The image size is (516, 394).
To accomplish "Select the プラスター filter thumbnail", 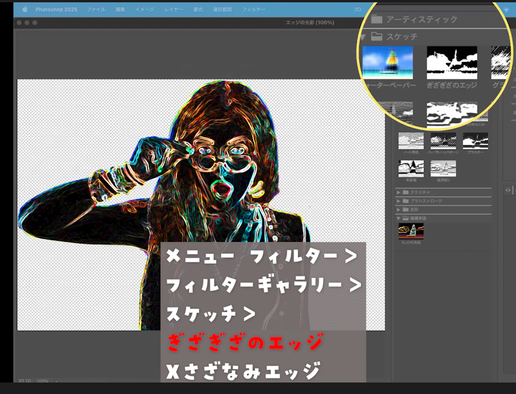I will click(x=476, y=141).
